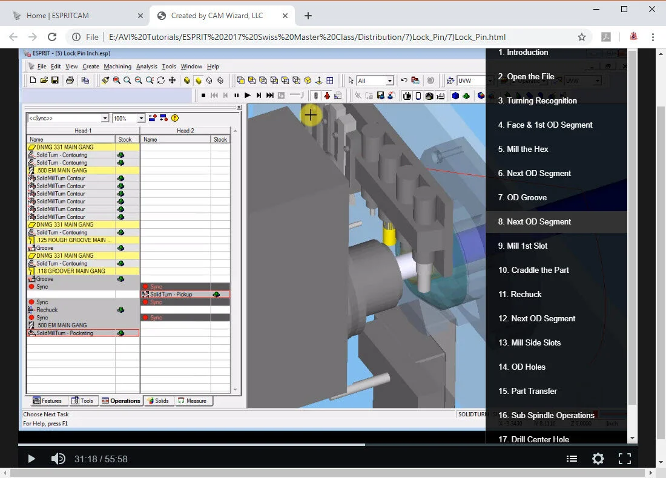The width and height of the screenshot is (666, 478).
Task: Open the Create menu
Action: click(x=90, y=66)
